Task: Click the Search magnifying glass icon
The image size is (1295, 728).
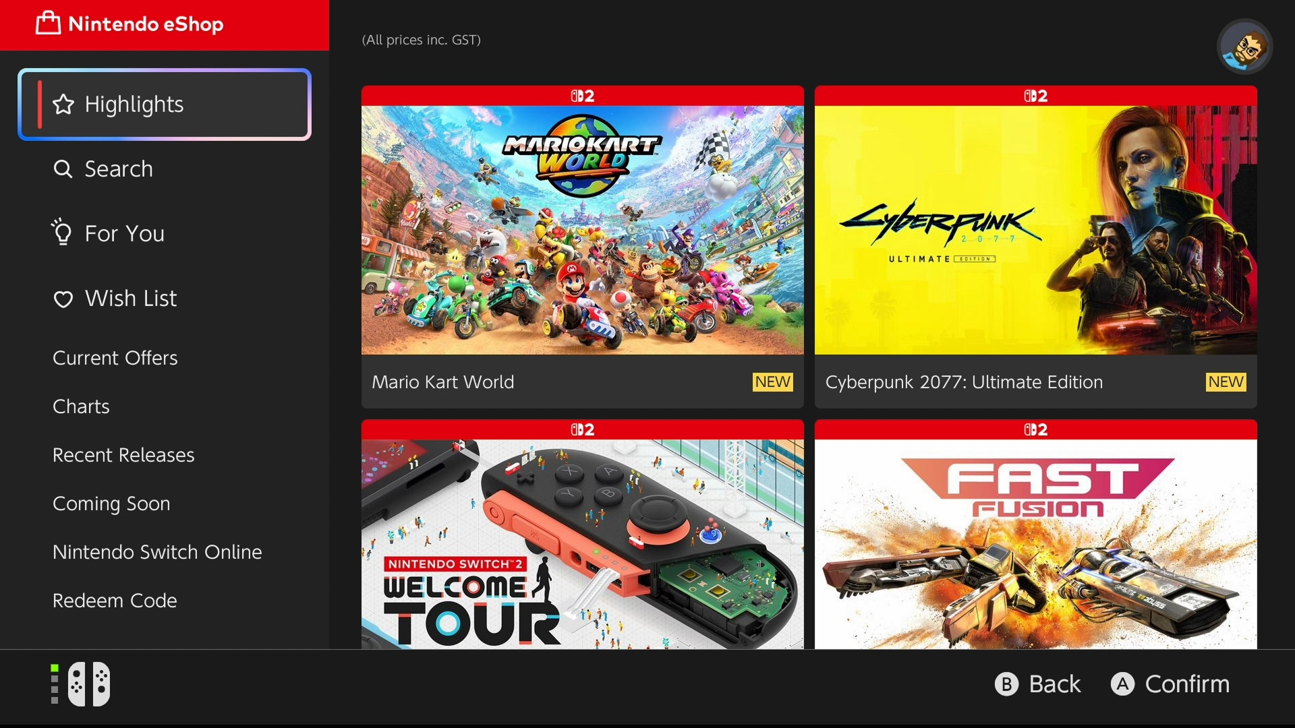Action: 63,169
